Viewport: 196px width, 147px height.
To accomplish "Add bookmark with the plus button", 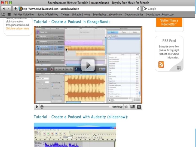I will pyautogui.click(x=15, y=9).
